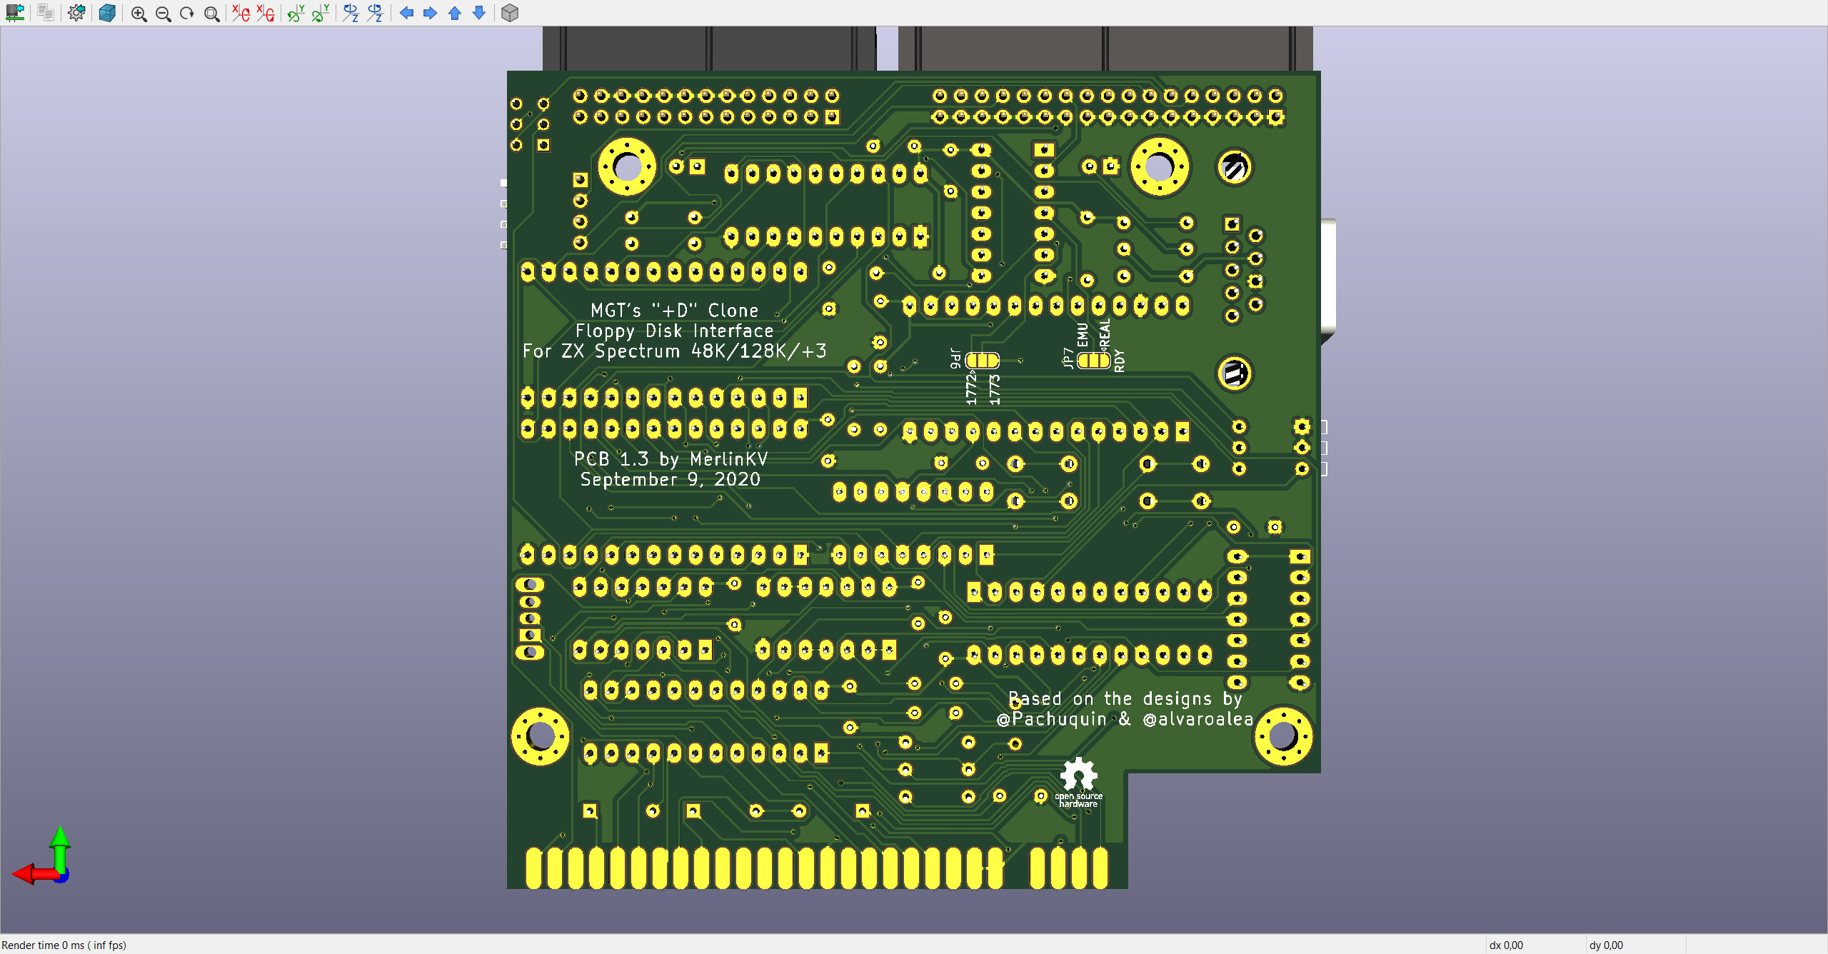1828x954 pixels.
Task: Click the 'September 9, 2020' silkscreen text
Action: pyautogui.click(x=670, y=479)
